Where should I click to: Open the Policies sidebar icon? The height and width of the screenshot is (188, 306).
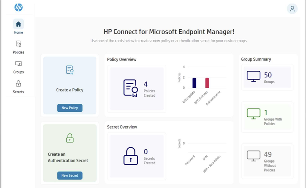pos(18,44)
